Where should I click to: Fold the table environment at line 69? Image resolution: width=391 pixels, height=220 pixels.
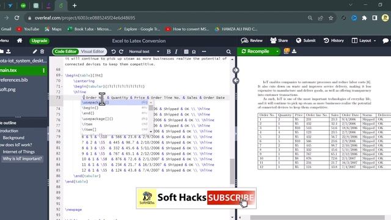point(62,75)
